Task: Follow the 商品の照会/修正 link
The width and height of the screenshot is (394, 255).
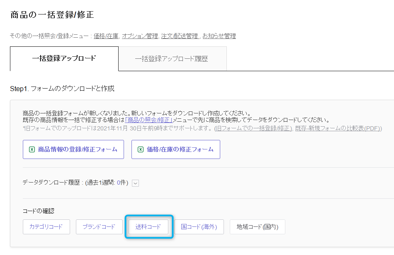Action: pos(149,120)
